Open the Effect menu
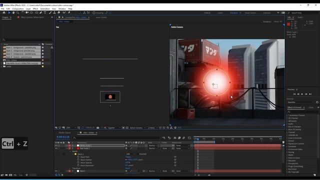This screenshot has height=180, width=320. 35,9
